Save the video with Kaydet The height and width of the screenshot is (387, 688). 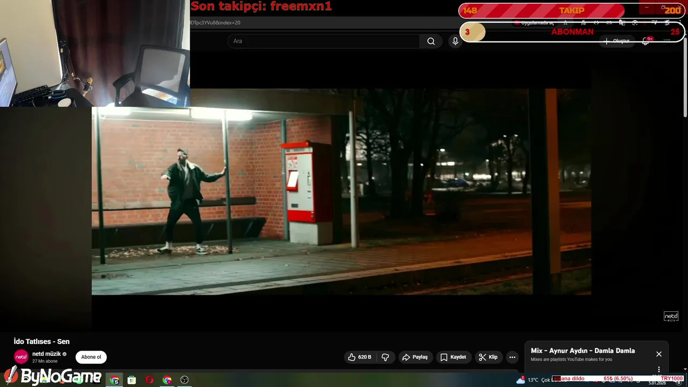453,357
